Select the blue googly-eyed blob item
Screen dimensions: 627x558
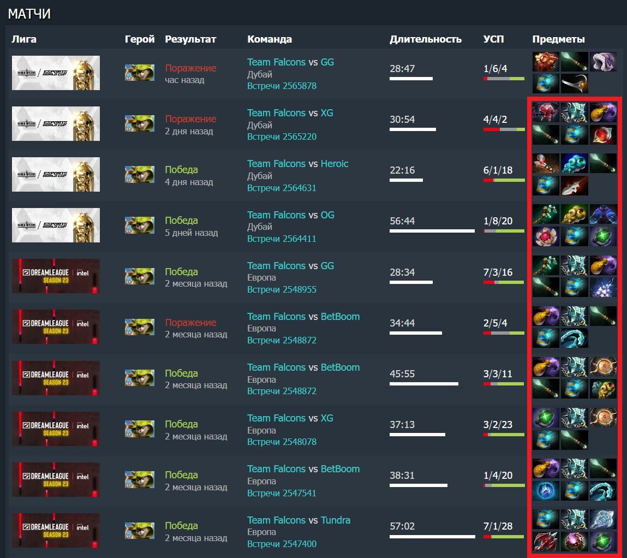[574, 163]
